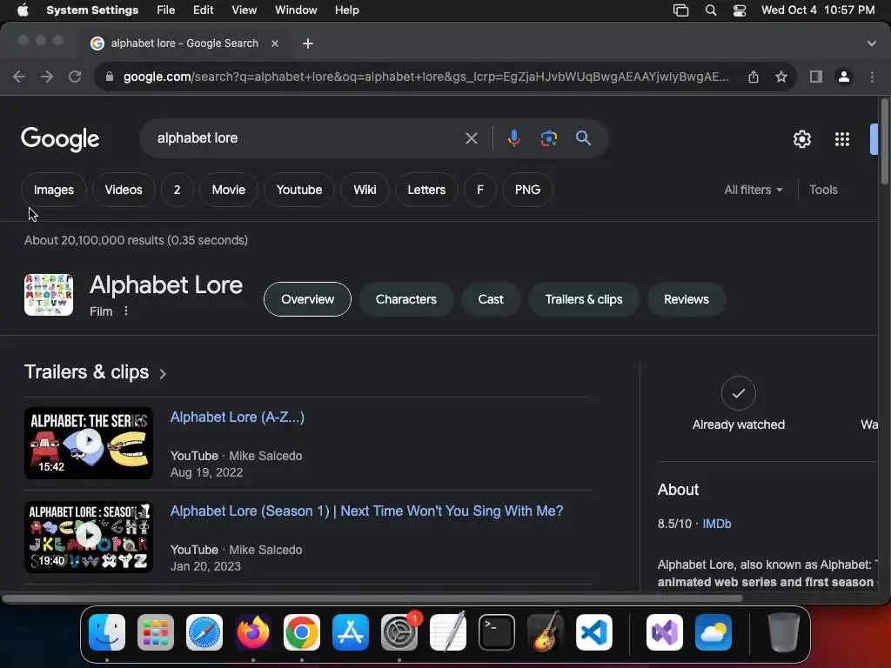The height and width of the screenshot is (668, 891).
Task: Switch to the Cast tab
Action: pos(491,299)
